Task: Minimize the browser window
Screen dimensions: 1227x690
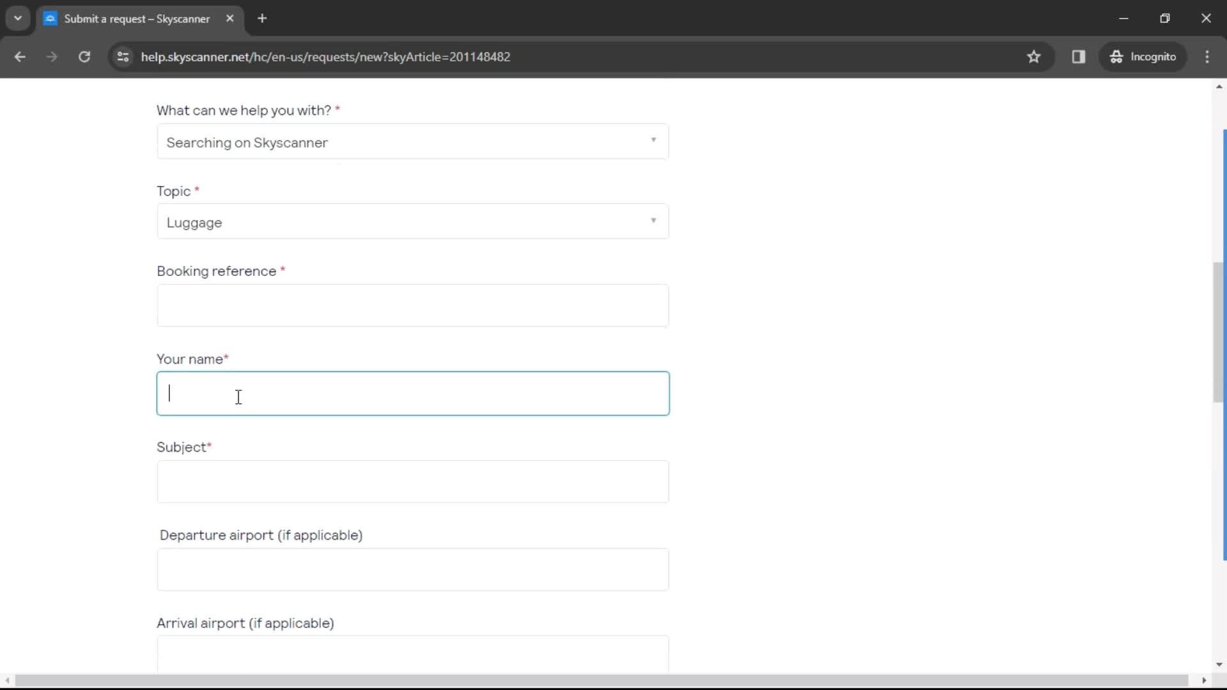Action: point(1123,19)
